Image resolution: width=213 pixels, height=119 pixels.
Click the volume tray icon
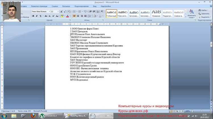click(196, 116)
